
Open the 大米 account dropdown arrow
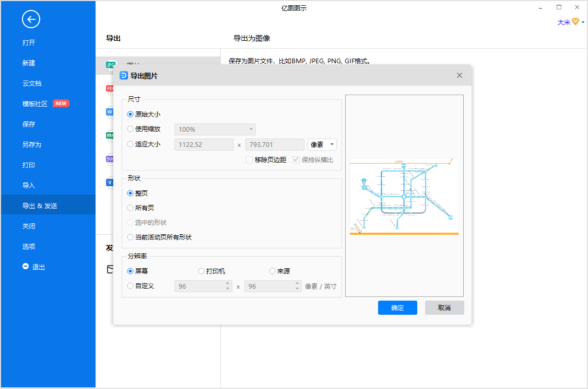click(583, 22)
